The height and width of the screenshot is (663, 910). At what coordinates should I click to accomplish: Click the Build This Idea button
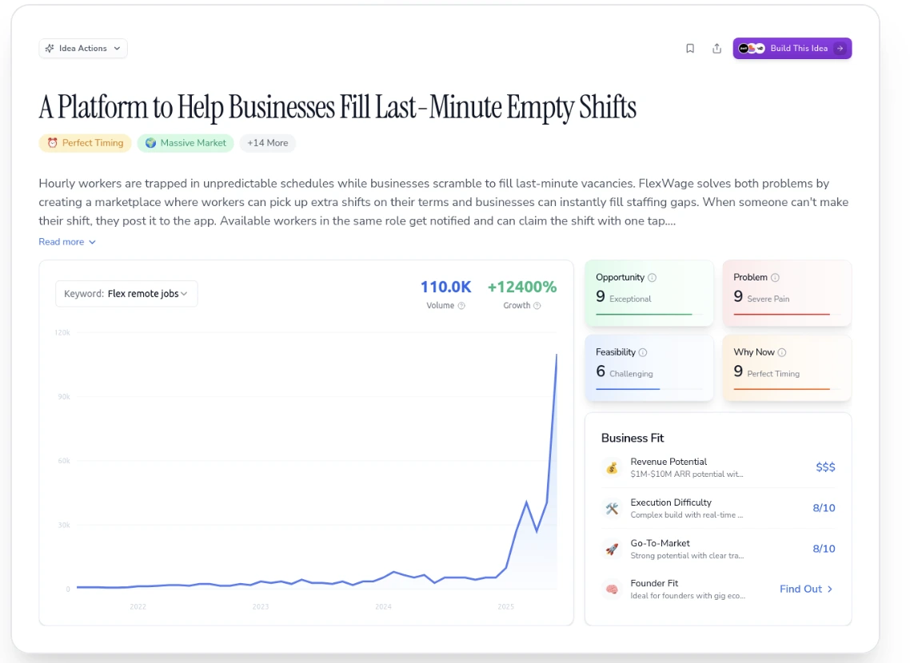(792, 49)
